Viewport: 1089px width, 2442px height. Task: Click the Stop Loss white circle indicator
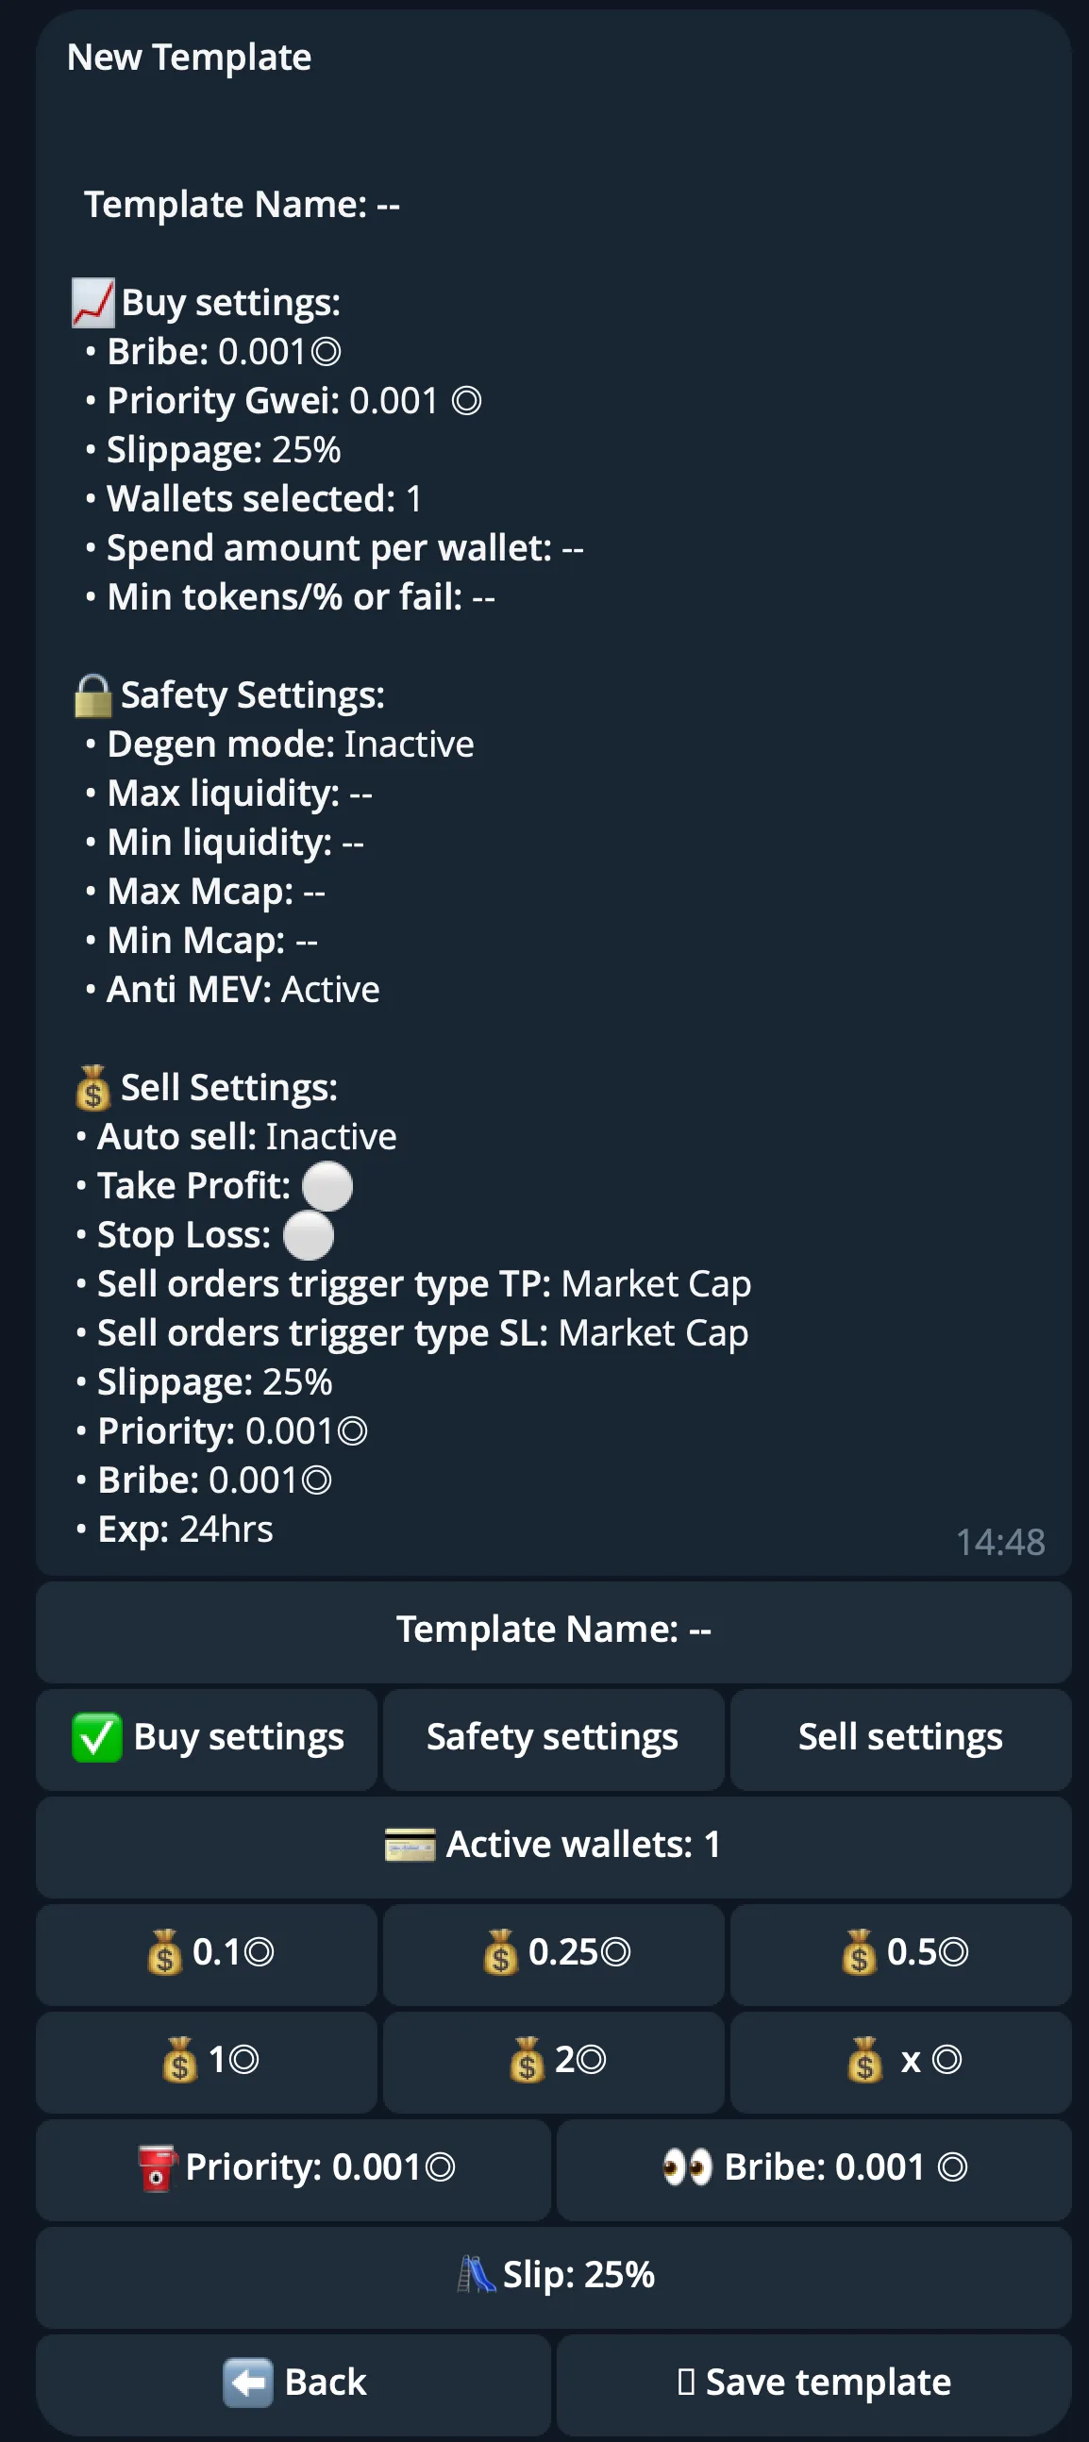(x=308, y=1235)
